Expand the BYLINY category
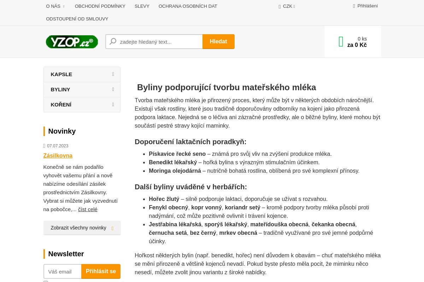This screenshot has height=282, width=424. pyautogui.click(x=82, y=89)
